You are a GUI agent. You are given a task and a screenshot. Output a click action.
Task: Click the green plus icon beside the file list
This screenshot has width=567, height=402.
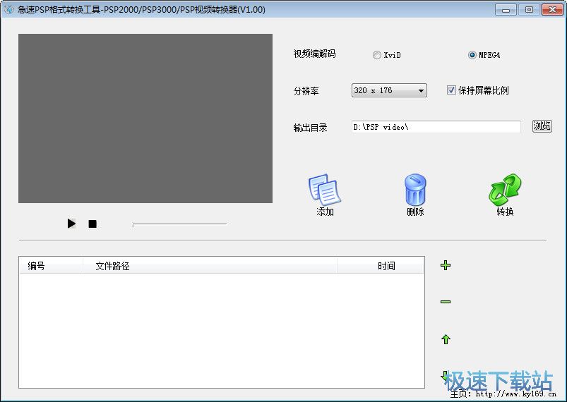(446, 266)
